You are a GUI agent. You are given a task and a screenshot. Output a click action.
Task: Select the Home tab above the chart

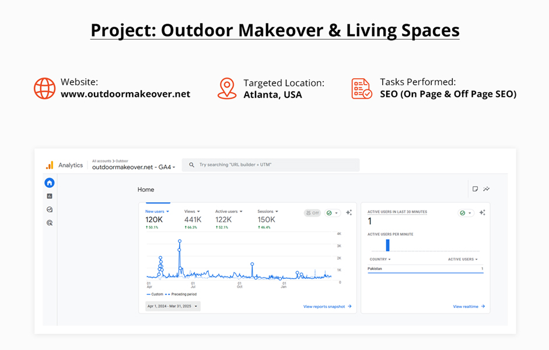[145, 189]
